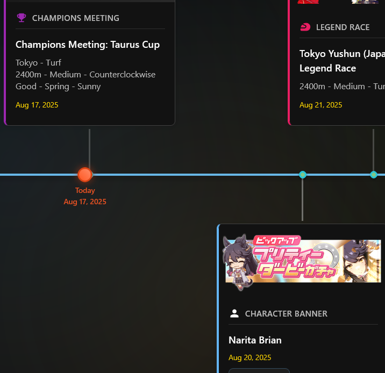Click the purple trophy Champions Meeting icon

pos(22,18)
